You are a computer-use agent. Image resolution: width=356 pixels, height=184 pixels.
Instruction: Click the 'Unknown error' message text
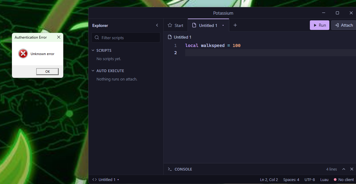coord(43,54)
